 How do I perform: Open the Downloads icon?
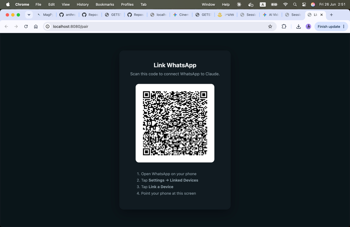(299, 27)
